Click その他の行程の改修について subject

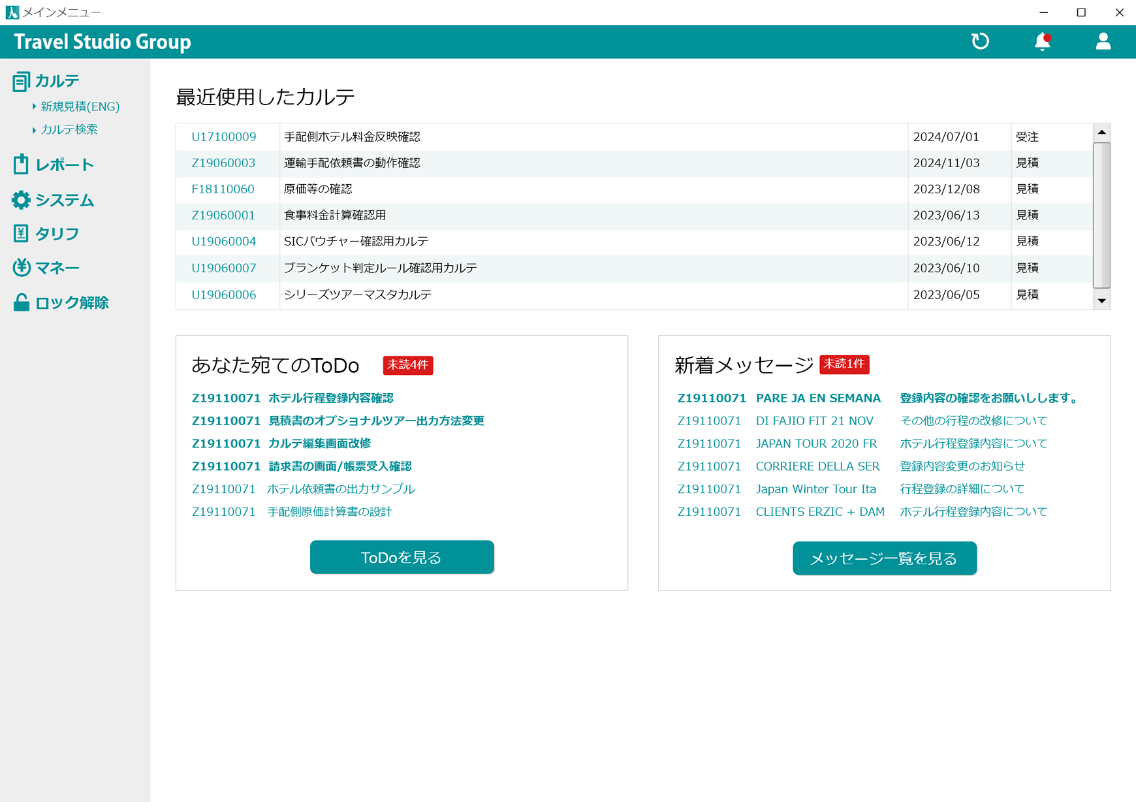pos(973,421)
